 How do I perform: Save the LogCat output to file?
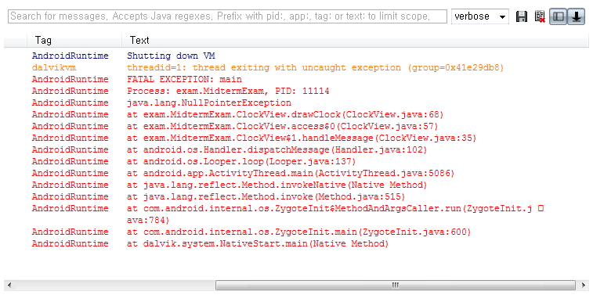[x=522, y=16]
